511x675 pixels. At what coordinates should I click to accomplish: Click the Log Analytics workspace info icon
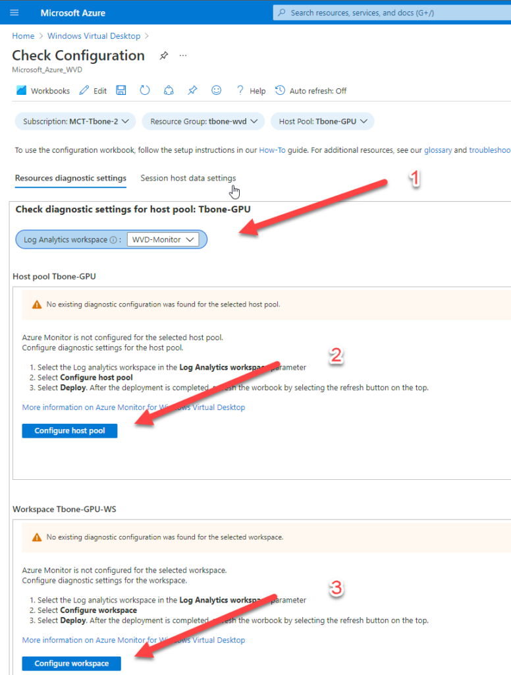click(113, 240)
